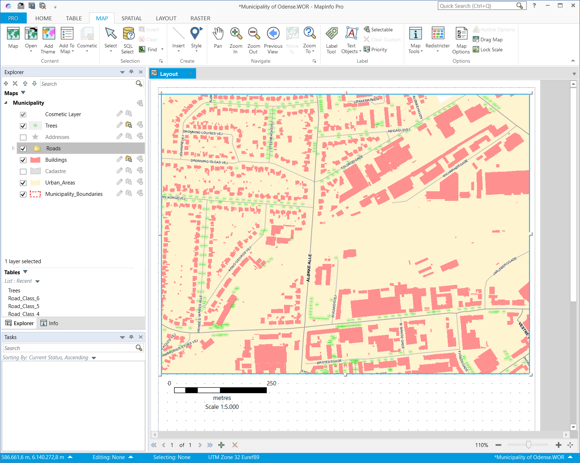Select the Zoom Out tool
Viewport: 580px width, 463px height.
254,39
